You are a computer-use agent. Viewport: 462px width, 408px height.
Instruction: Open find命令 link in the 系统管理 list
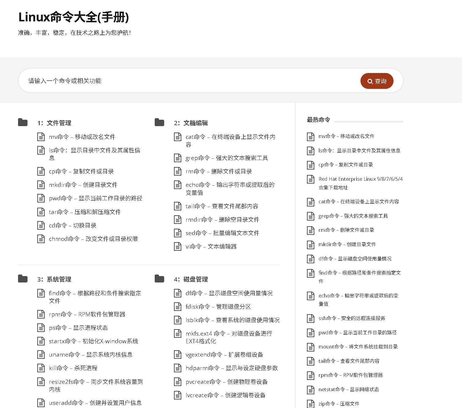coord(95,297)
